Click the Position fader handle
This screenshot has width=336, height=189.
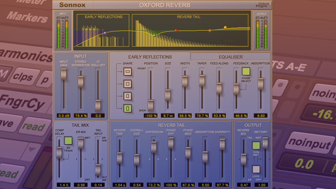pos(151,105)
